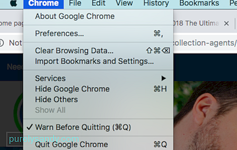Close the '2018 The Ultima' tab
Viewport: 237px width, 150px height.
226,23
